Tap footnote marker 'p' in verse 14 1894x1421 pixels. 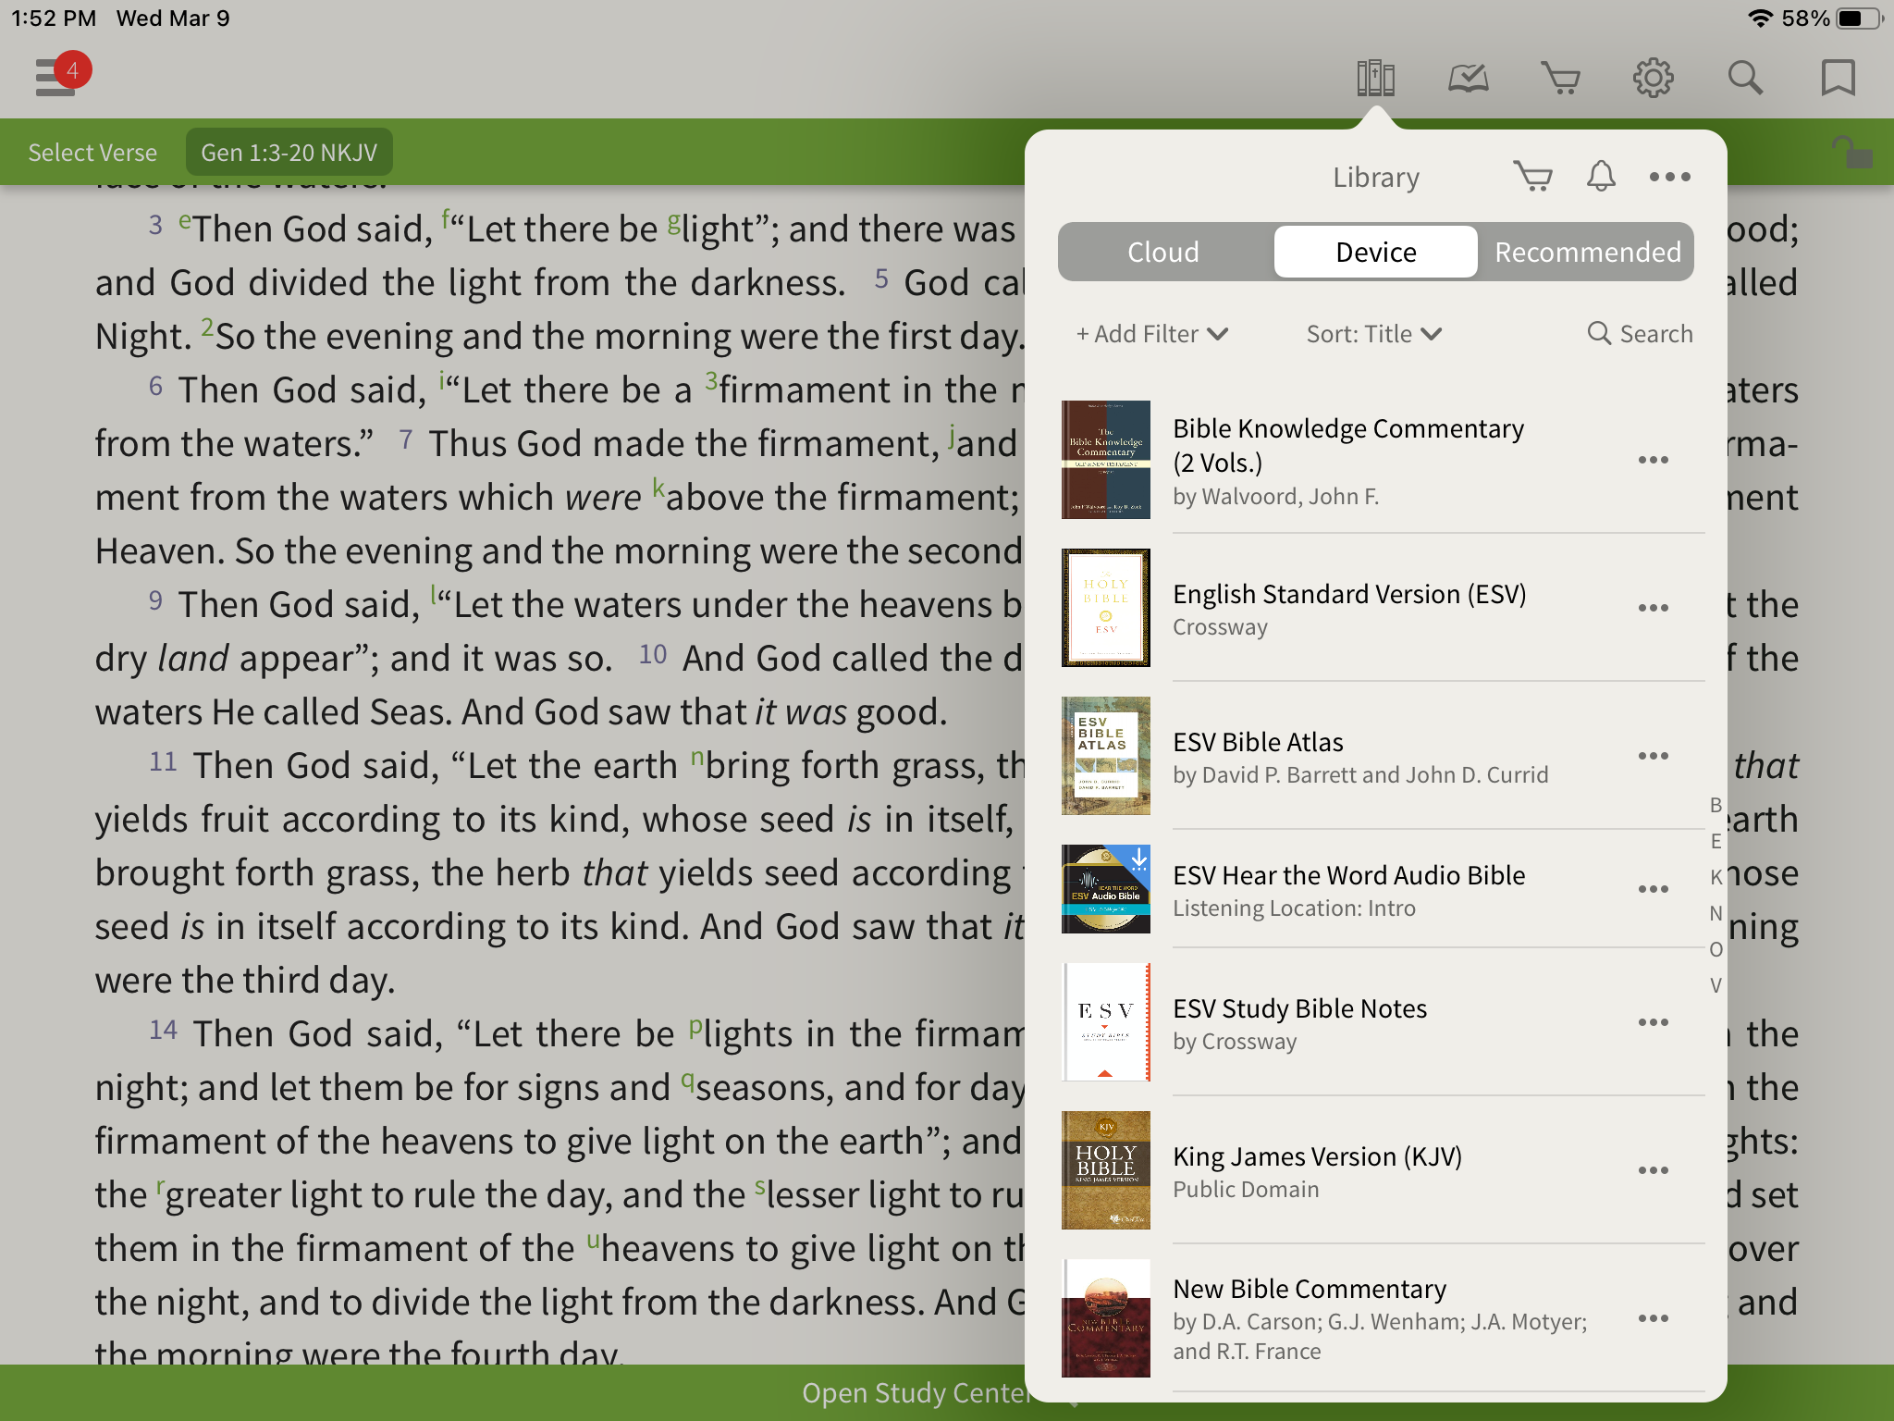pos(695,1027)
